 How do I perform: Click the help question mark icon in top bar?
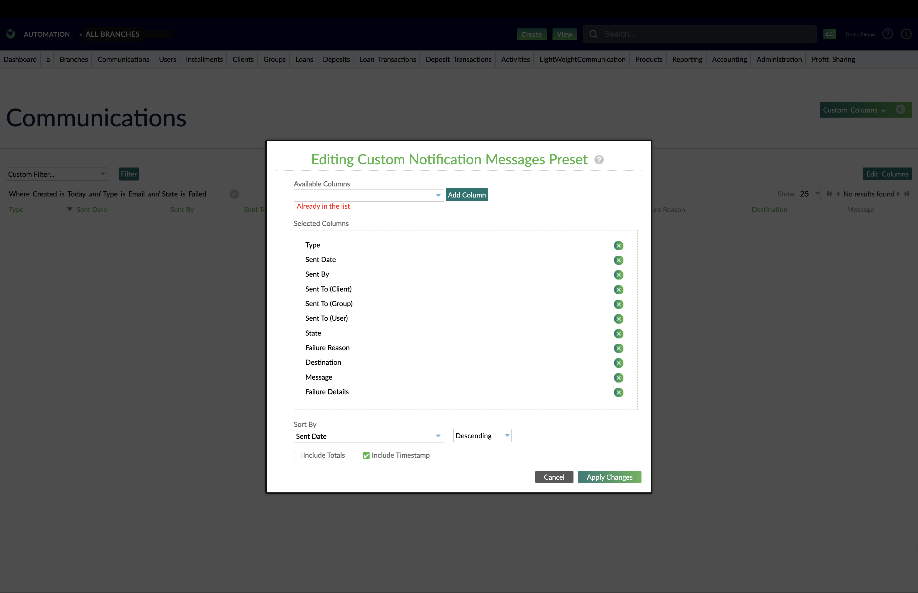(887, 34)
